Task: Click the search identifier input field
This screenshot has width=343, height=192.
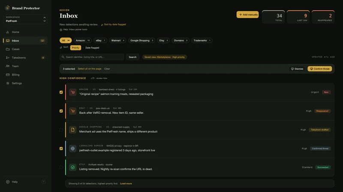Action: [92, 57]
